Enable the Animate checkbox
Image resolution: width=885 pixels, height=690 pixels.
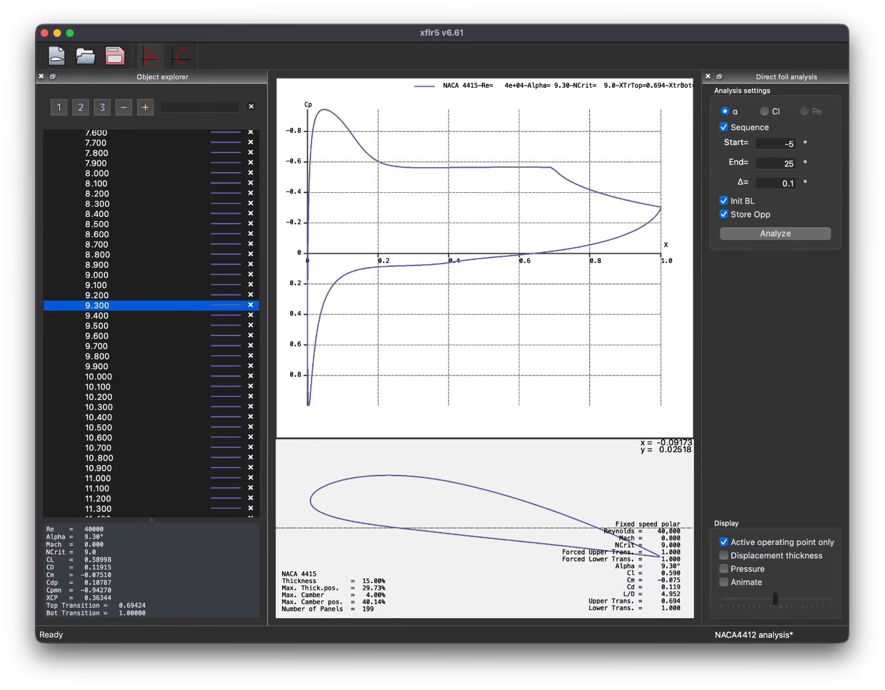tap(724, 582)
